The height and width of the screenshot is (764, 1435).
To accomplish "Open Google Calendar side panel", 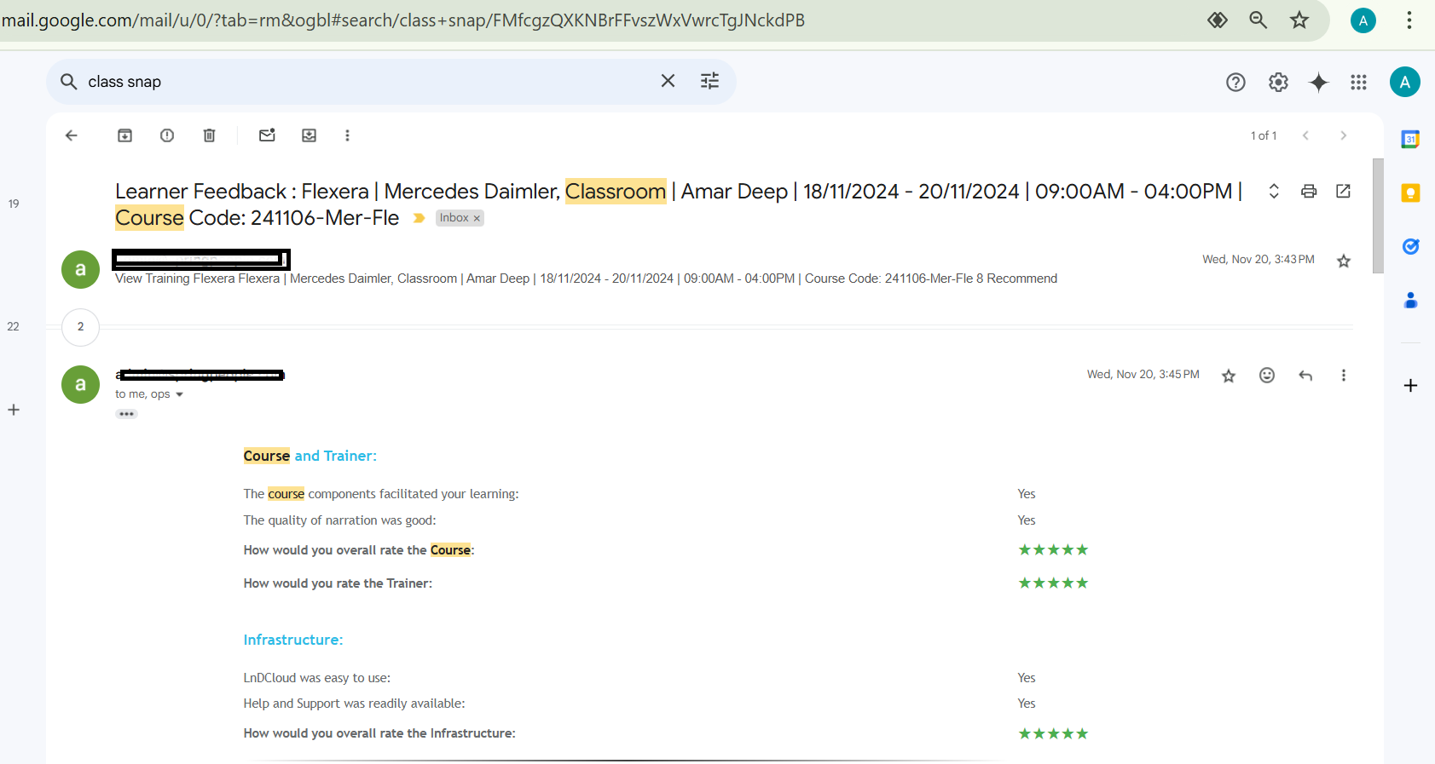I will [x=1410, y=139].
